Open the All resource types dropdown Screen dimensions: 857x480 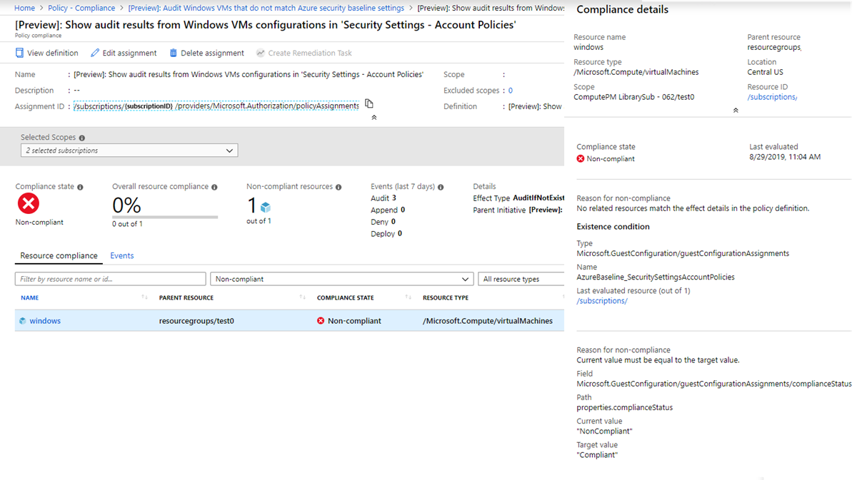click(x=521, y=279)
